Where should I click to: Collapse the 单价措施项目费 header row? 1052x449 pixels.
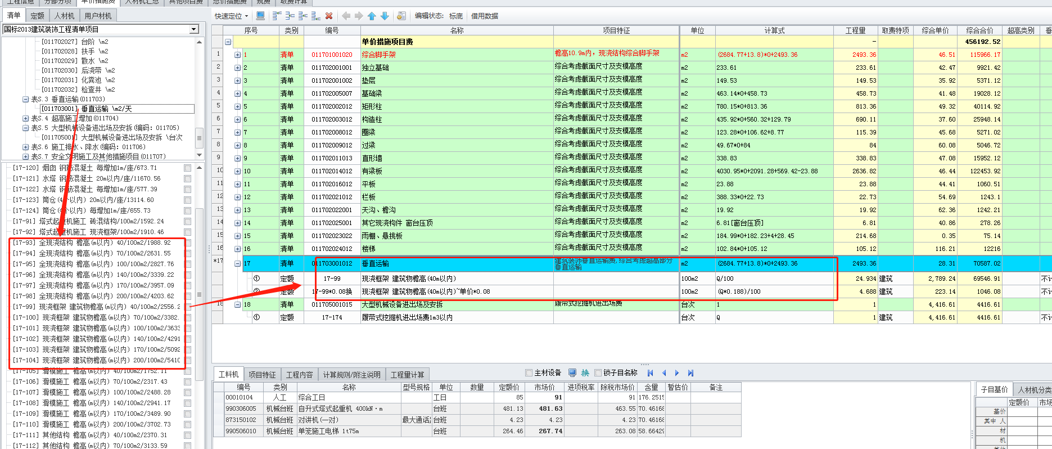pos(228,42)
